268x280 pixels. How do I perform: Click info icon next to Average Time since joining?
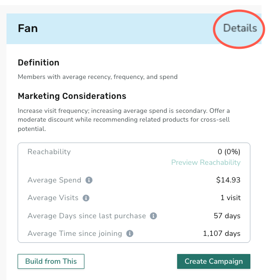click(x=130, y=234)
